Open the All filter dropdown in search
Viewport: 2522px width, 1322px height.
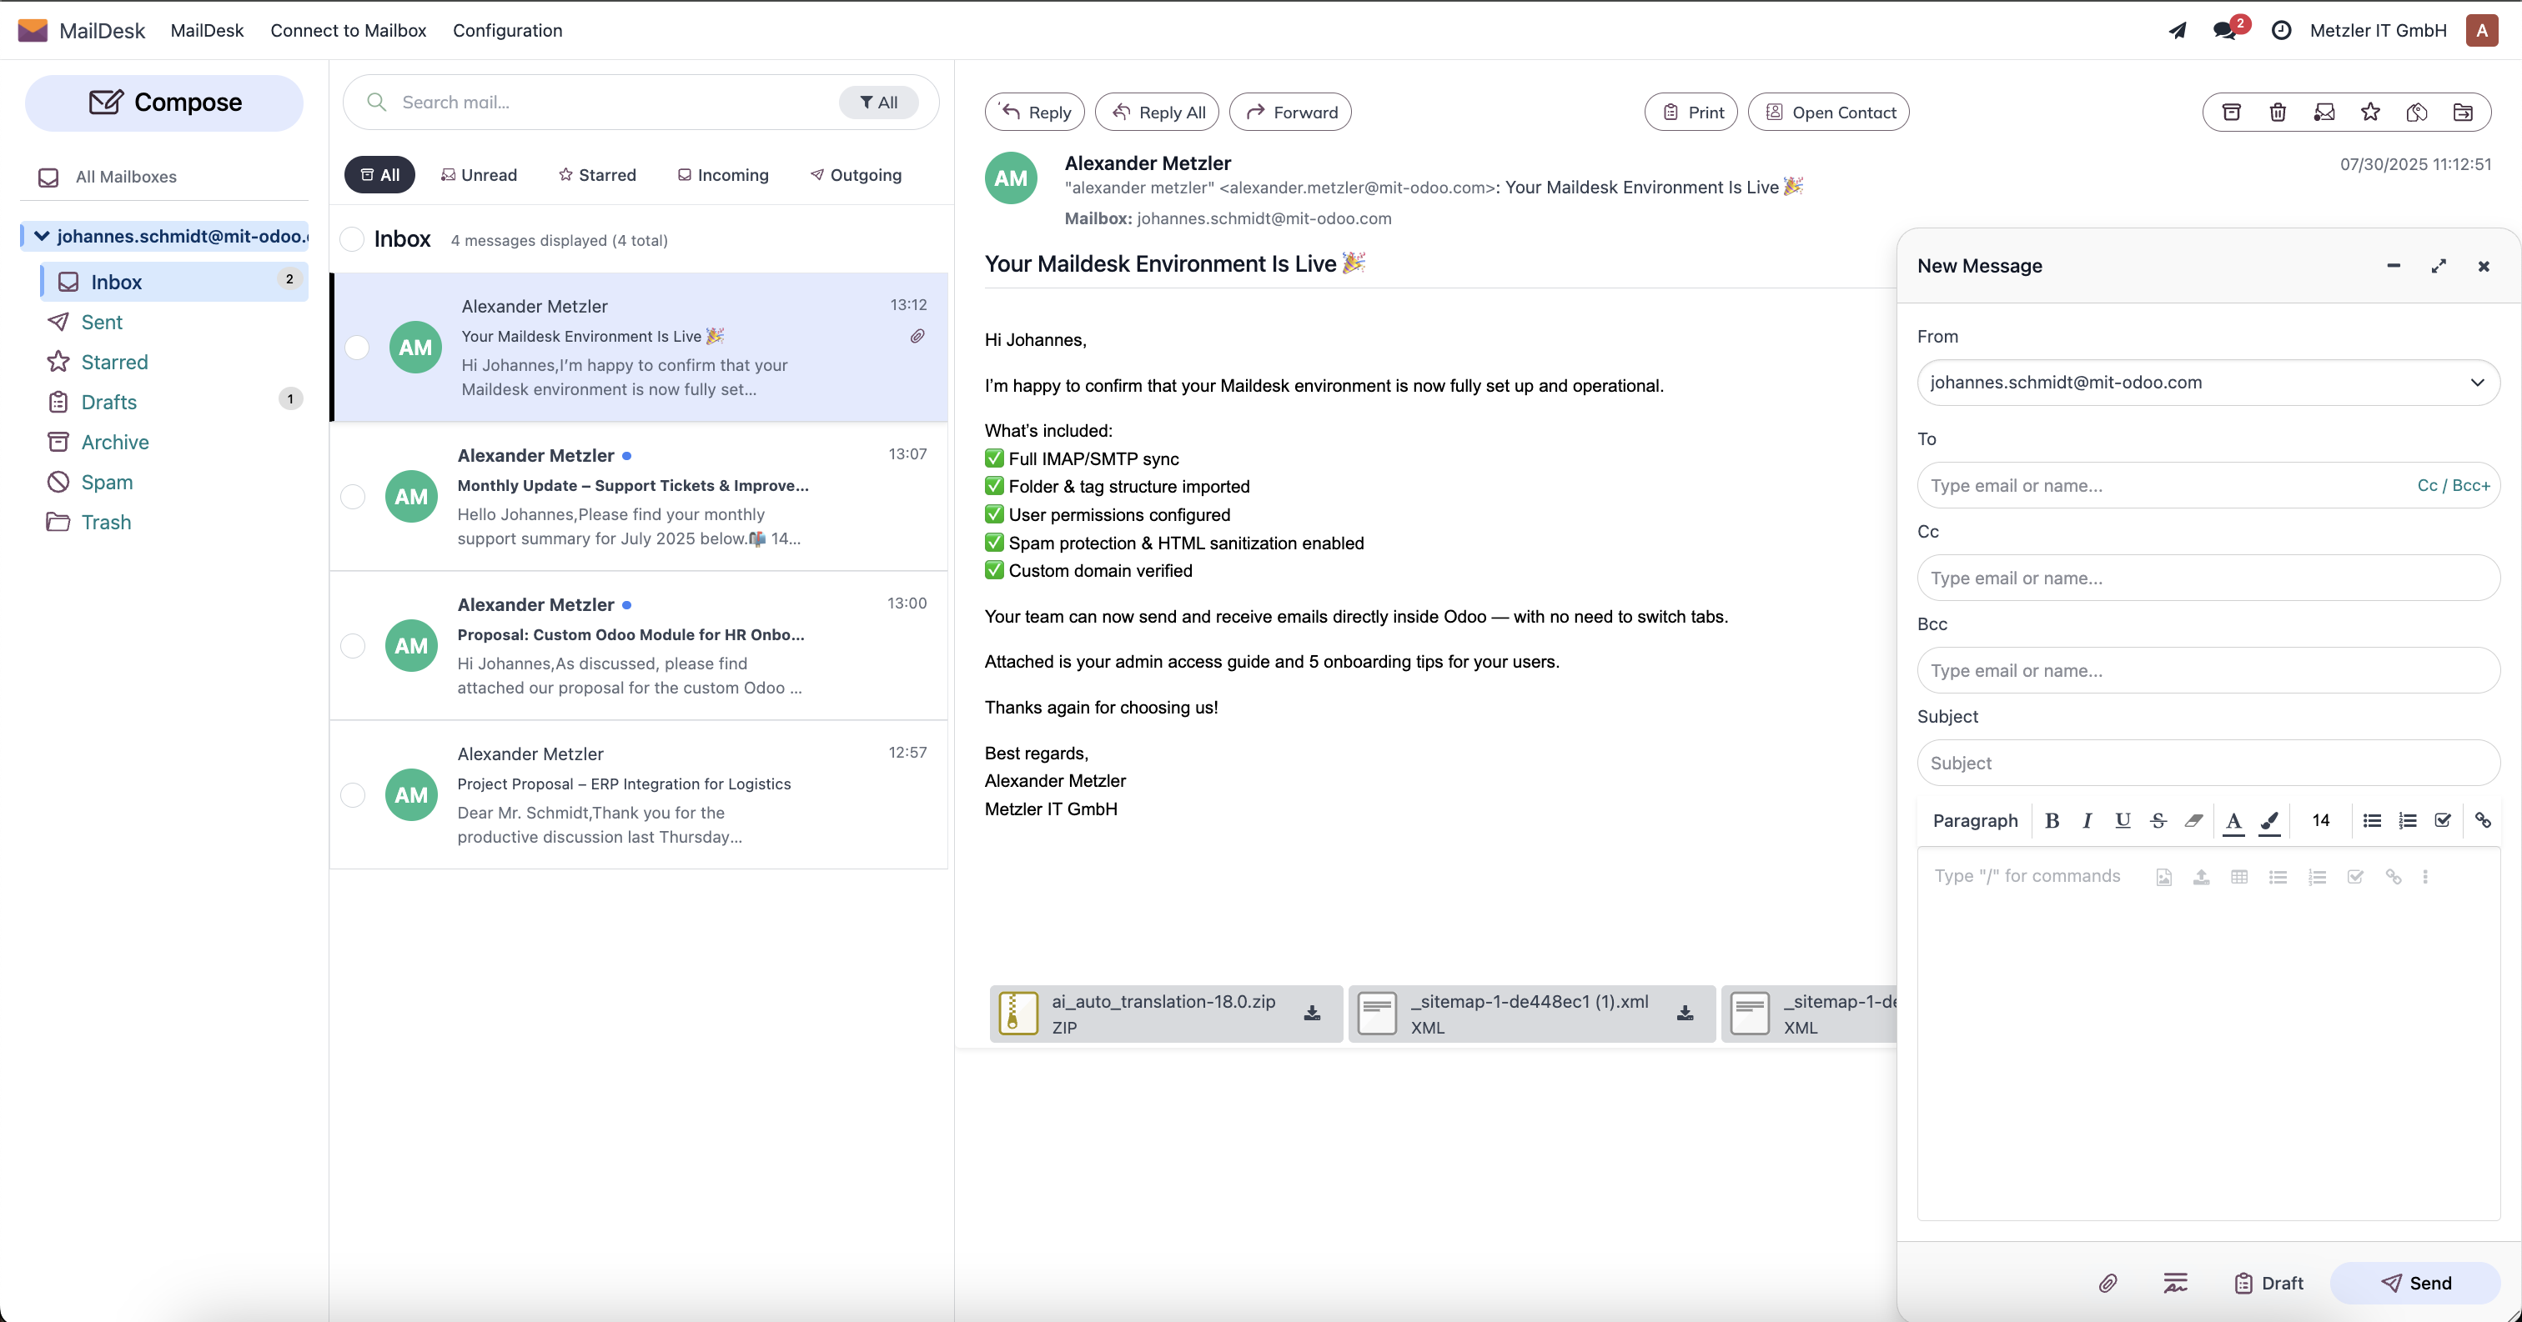(878, 102)
